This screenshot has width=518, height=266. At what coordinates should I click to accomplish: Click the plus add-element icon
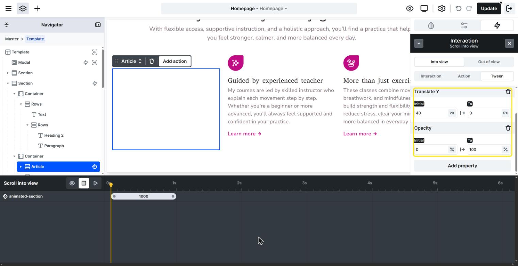tap(37, 8)
